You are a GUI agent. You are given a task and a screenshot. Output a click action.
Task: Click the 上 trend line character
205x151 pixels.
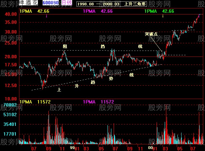click(x=59, y=89)
